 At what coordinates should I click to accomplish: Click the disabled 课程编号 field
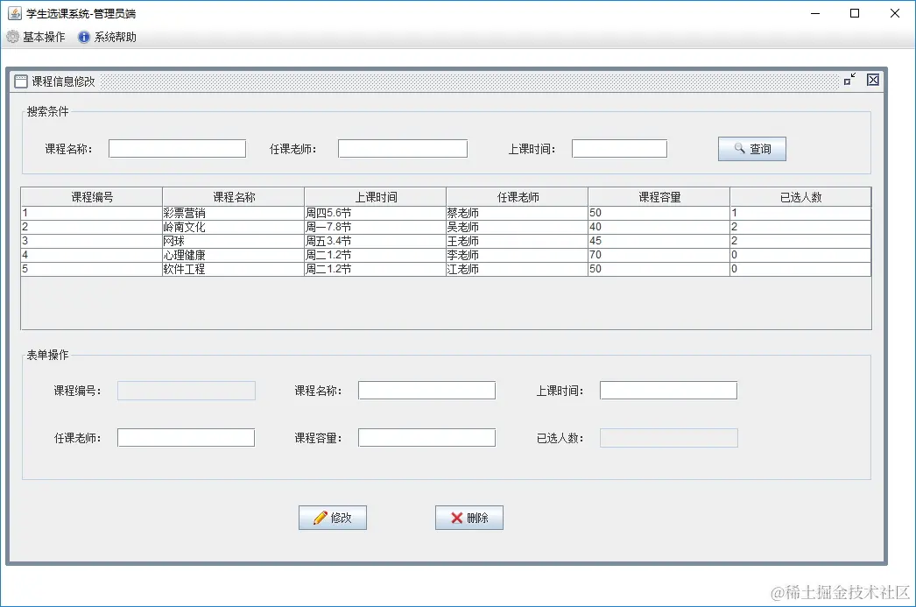tap(186, 391)
